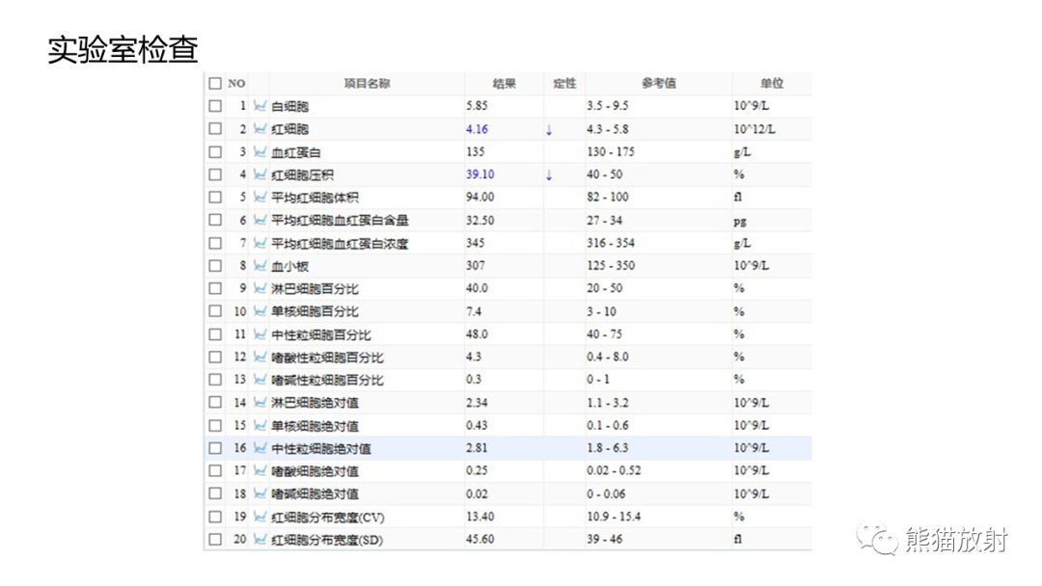Open chart icon for 平均红细胞血红蛋白含量
This screenshot has width=1042, height=586.
(260, 221)
